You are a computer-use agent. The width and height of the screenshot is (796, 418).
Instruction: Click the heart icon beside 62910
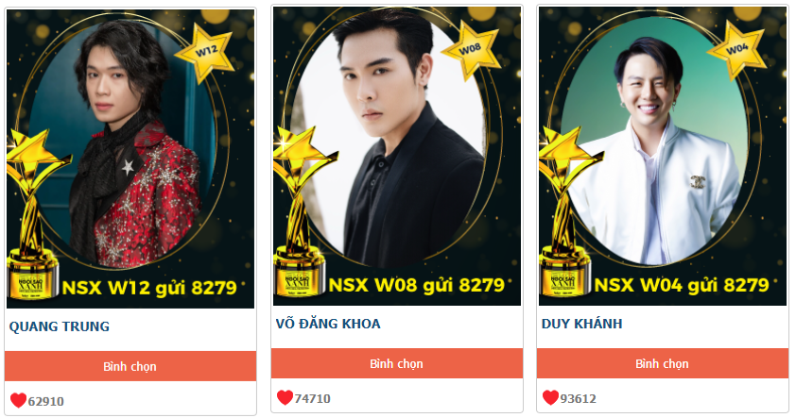coord(18,400)
